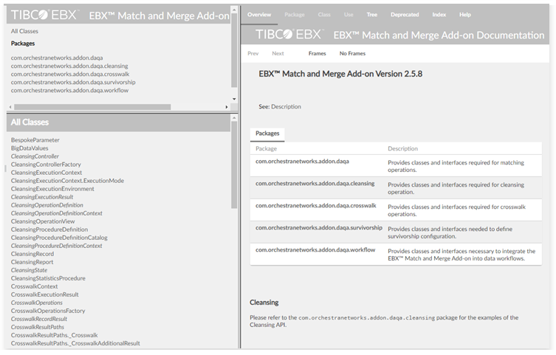Open com.orchestranetworks.addon.daqa.crosswalk in the Packages list
Screen dimensions: 556x355
70,74
